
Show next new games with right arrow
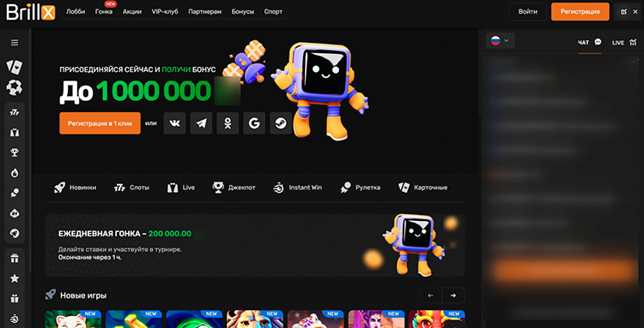pos(453,295)
